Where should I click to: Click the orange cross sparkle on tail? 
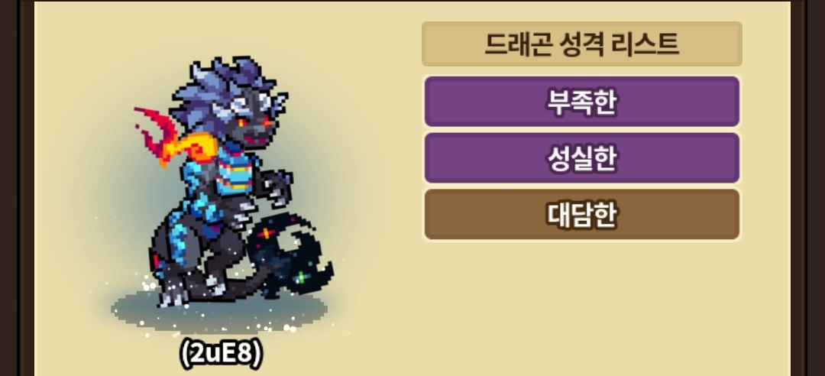click(267, 233)
